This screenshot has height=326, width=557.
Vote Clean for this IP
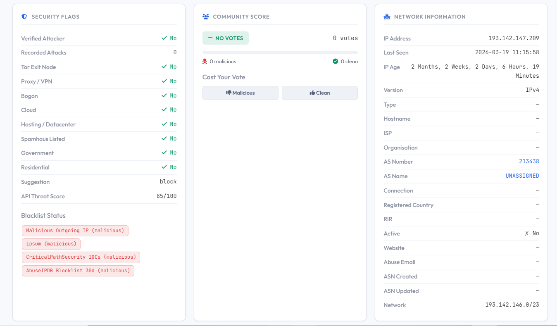click(320, 93)
